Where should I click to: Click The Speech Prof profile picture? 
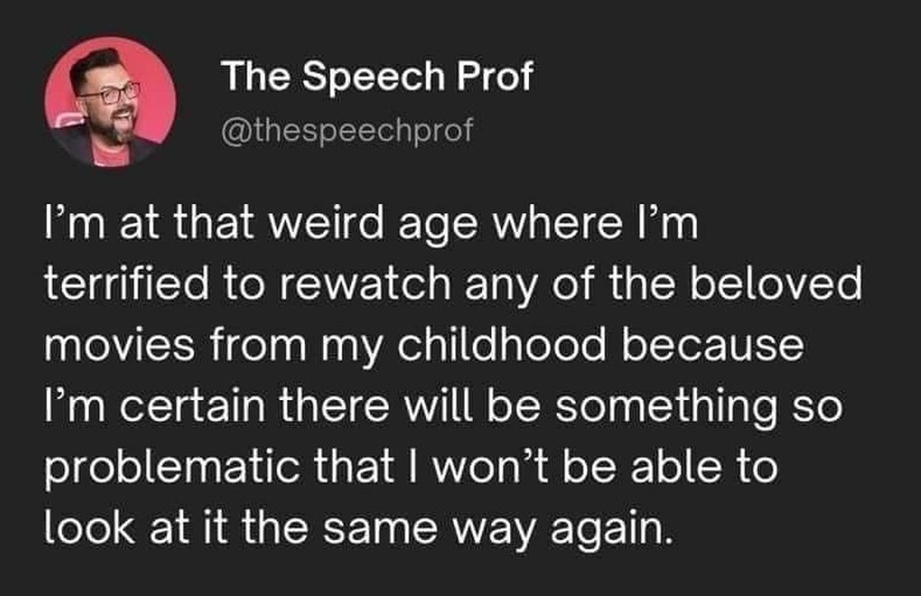click(x=110, y=102)
